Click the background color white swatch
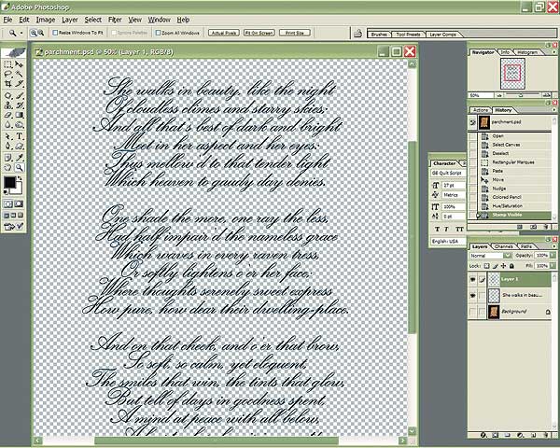 click(x=19, y=189)
